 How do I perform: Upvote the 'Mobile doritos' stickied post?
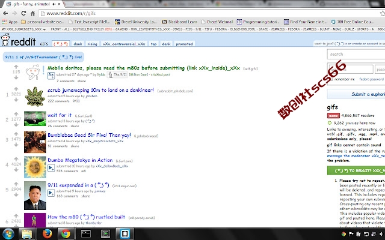[x=16, y=67]
